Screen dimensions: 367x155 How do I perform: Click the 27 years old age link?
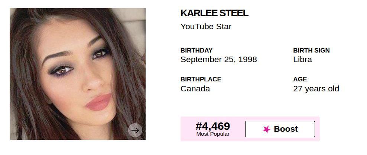pos(316,89)
